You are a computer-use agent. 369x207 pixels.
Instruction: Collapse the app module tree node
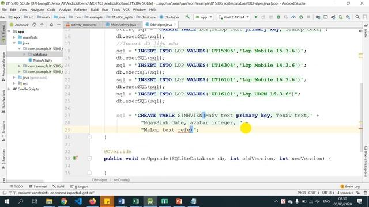tap(9, 32)
